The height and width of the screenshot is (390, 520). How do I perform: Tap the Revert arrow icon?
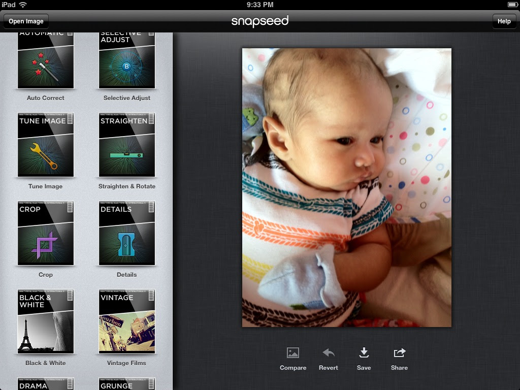point(329,352)
